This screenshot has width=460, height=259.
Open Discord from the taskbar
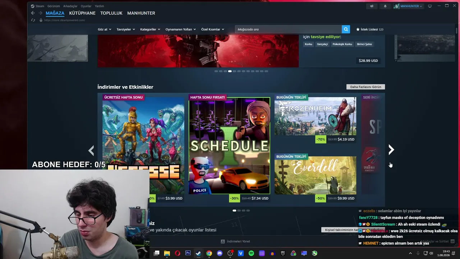(x=220, y=253)
